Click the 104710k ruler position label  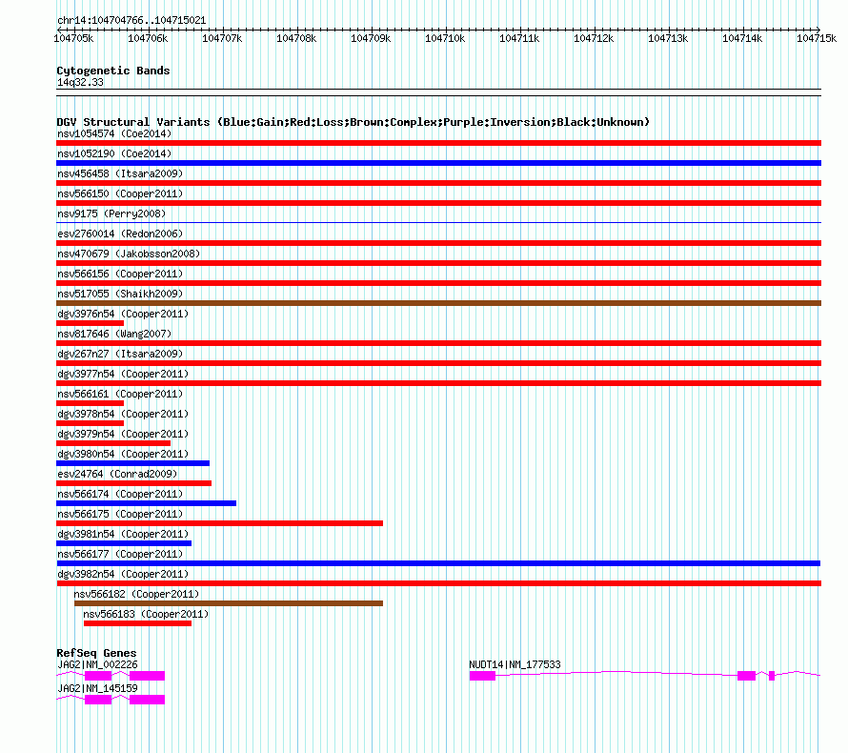pyautogui.click(x=445, y=38)
